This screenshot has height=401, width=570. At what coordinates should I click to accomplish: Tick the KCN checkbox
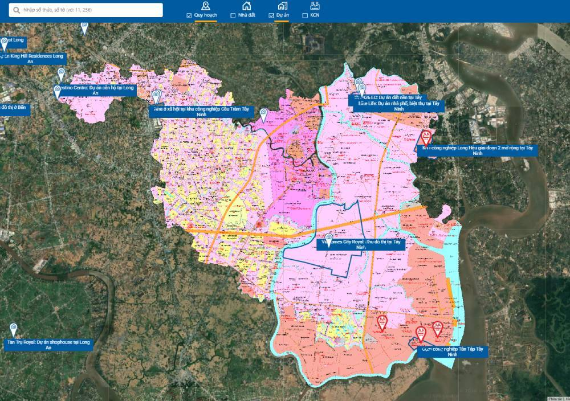(305, 15)
